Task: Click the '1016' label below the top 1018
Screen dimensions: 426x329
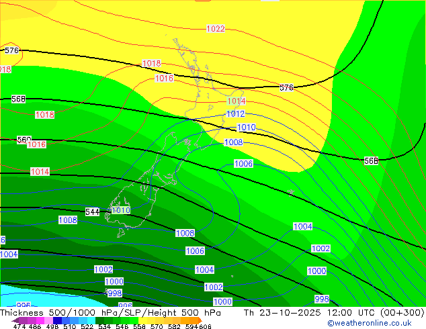Action: point(164,79)
